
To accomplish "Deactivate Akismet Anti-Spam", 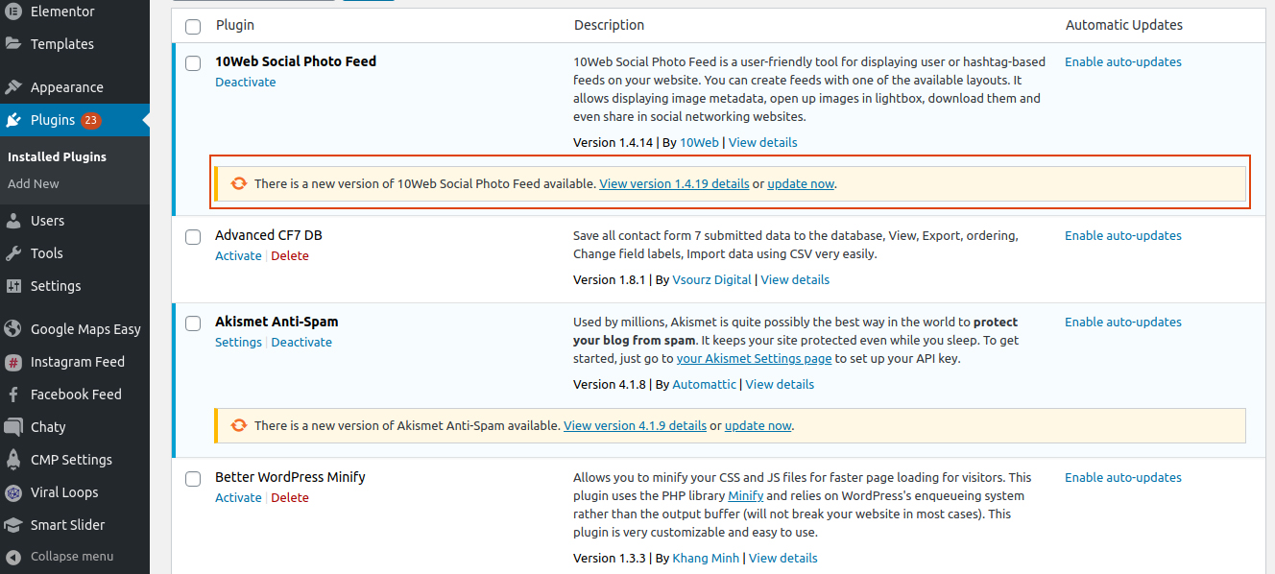I will 301,342.
